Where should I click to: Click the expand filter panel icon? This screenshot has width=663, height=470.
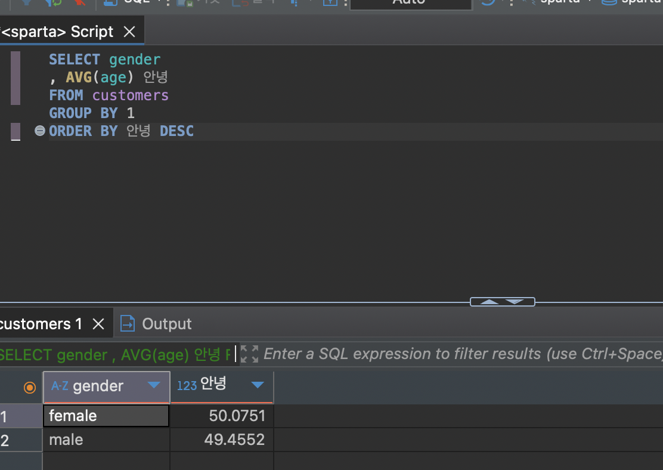coord(249,354)
